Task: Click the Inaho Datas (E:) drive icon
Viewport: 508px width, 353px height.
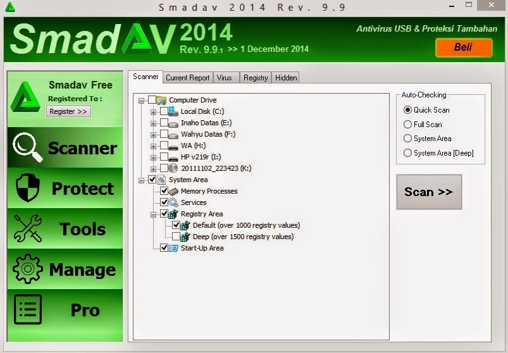Action: pos(173,123)
